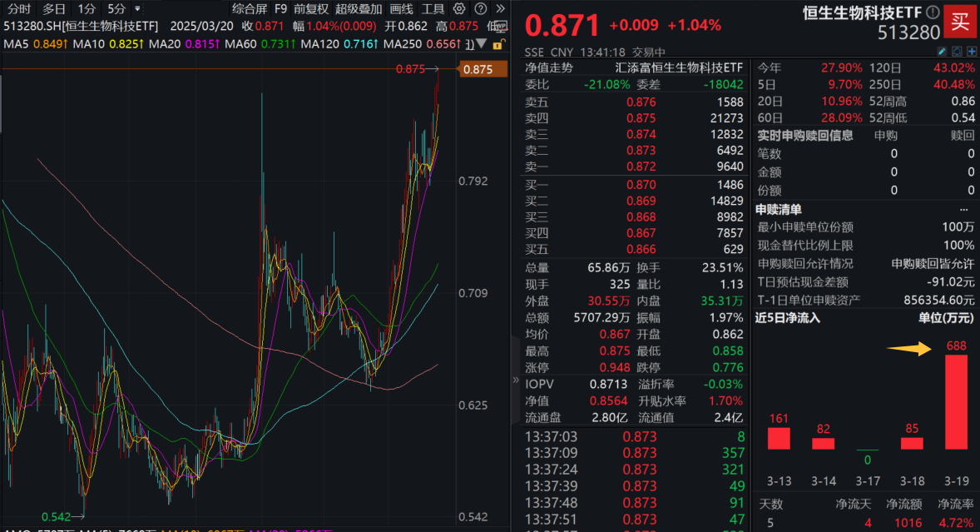Click the T日预估现金差额 -91.02元 row

point(866,282)
